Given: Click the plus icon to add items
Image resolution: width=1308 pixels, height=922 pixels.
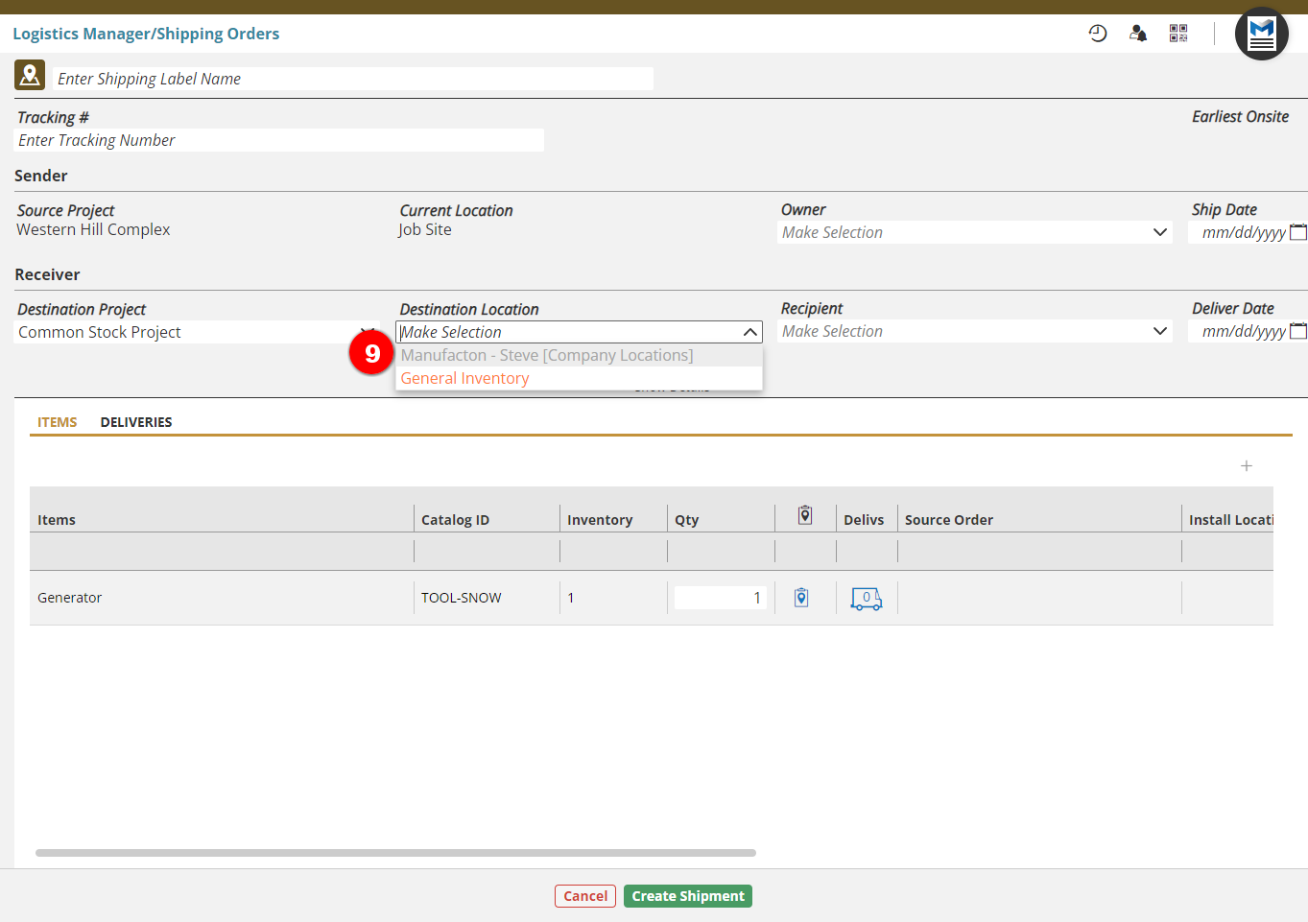Looking at the screenshot, I should (1247, 466).
